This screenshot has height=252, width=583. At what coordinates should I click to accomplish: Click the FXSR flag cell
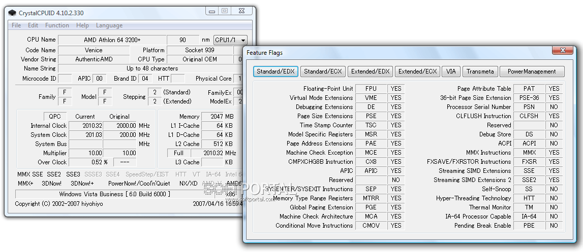[x=529, y=161]
